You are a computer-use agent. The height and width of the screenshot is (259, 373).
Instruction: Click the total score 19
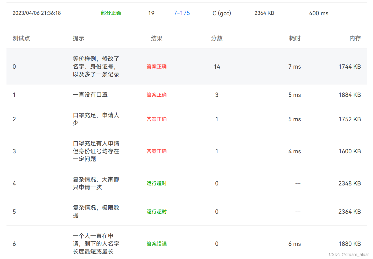pyautogui.click(x=151, y=13)
